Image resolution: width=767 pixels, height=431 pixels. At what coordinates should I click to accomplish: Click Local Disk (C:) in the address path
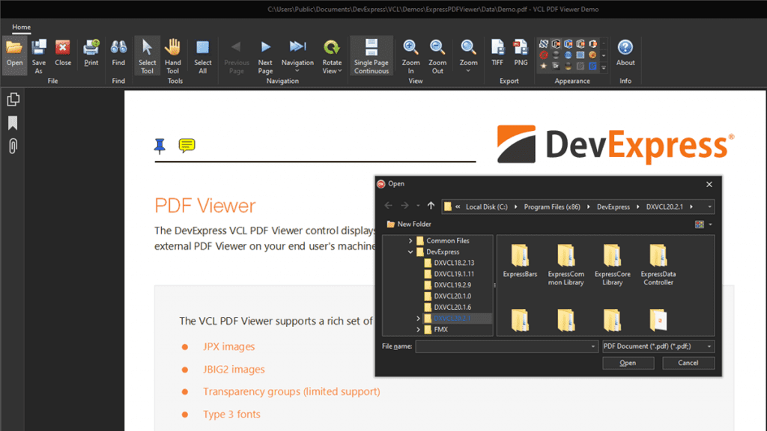coord(486,207)
